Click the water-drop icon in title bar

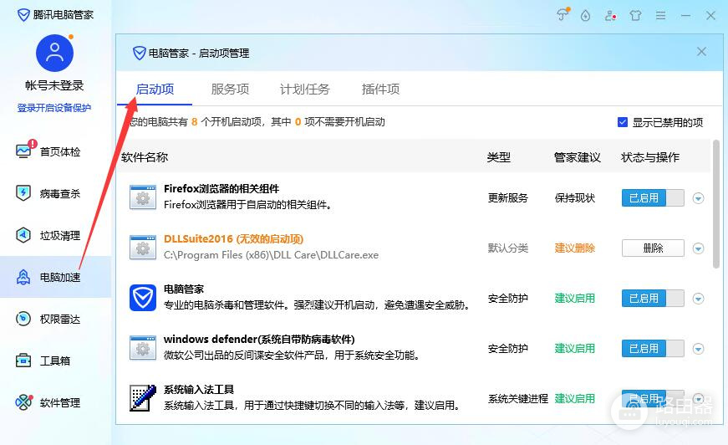(585, 16)
